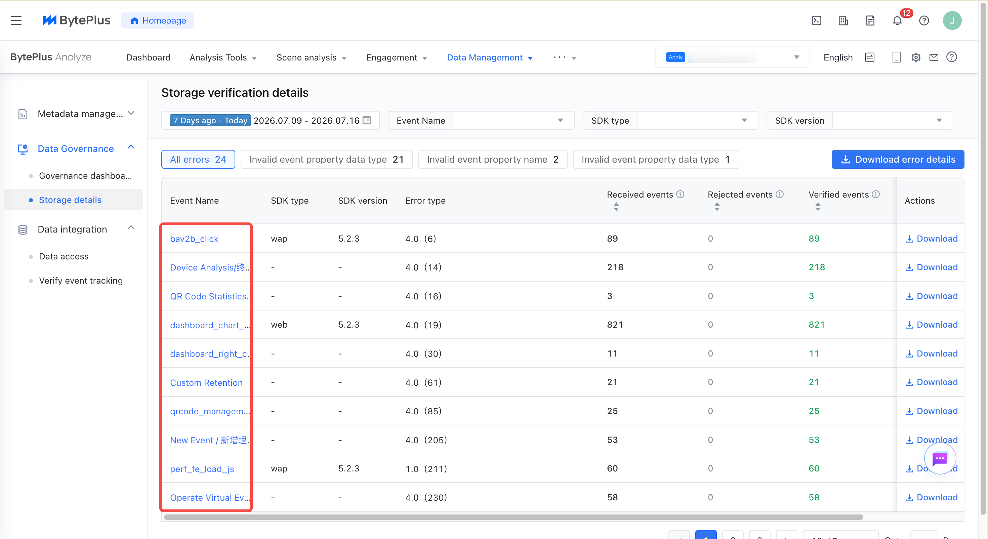Open the calendar icon in date range
The height and width of the screenshot is (539, 988).
367,120
